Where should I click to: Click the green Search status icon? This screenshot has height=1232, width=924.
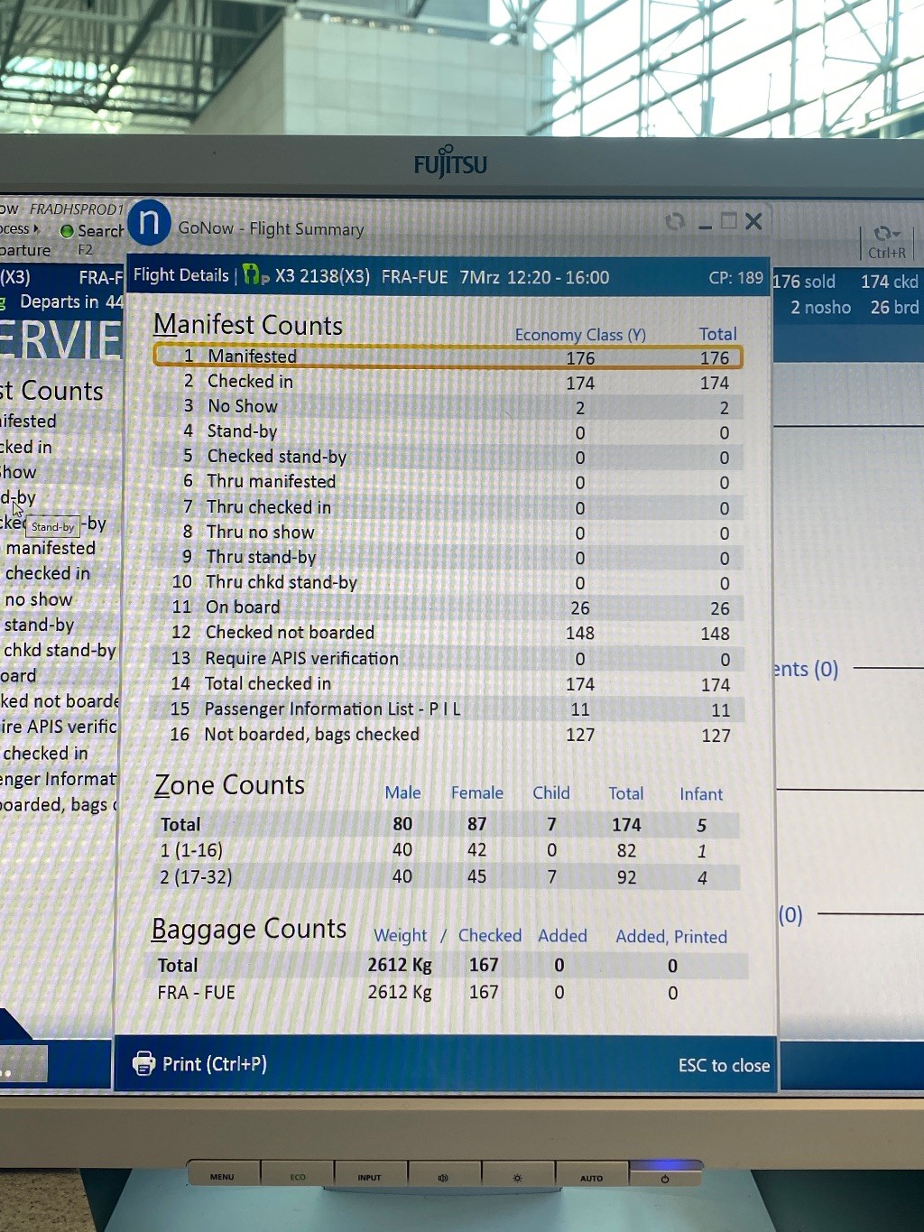(x=67, y=231)
